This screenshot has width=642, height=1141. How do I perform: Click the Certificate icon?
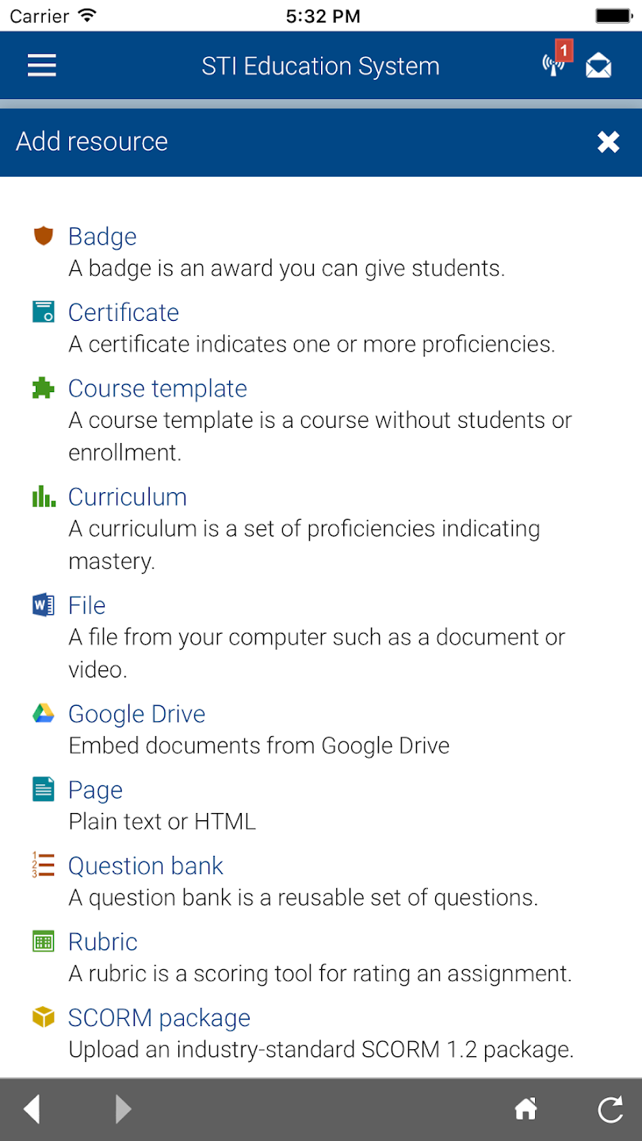point(43,311)
